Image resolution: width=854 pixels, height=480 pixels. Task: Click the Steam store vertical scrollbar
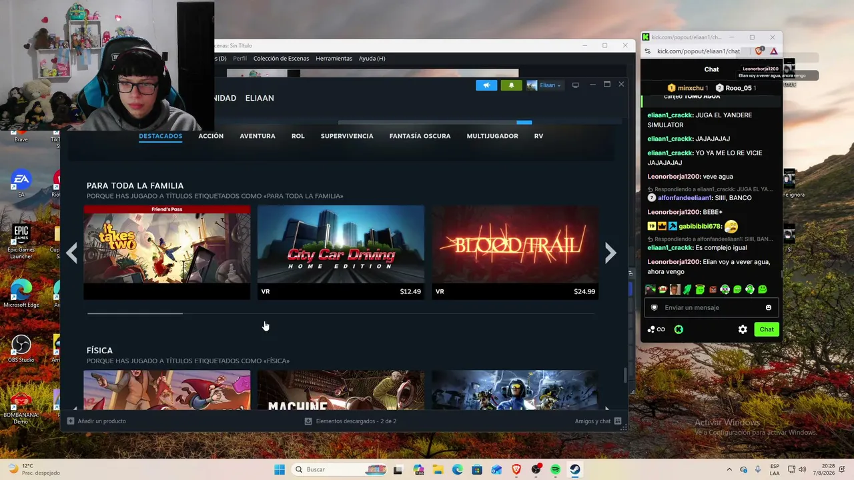click(x=625, y=375)
